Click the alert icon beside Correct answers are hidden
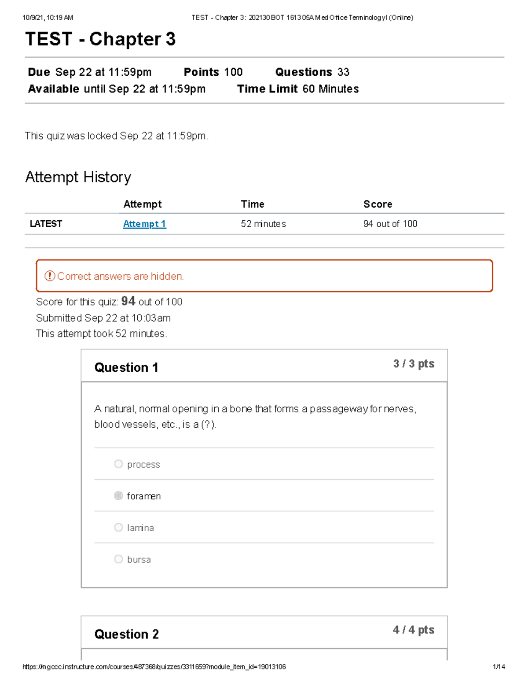The height and width of the screenshot is (684, 528). (50, 276)
